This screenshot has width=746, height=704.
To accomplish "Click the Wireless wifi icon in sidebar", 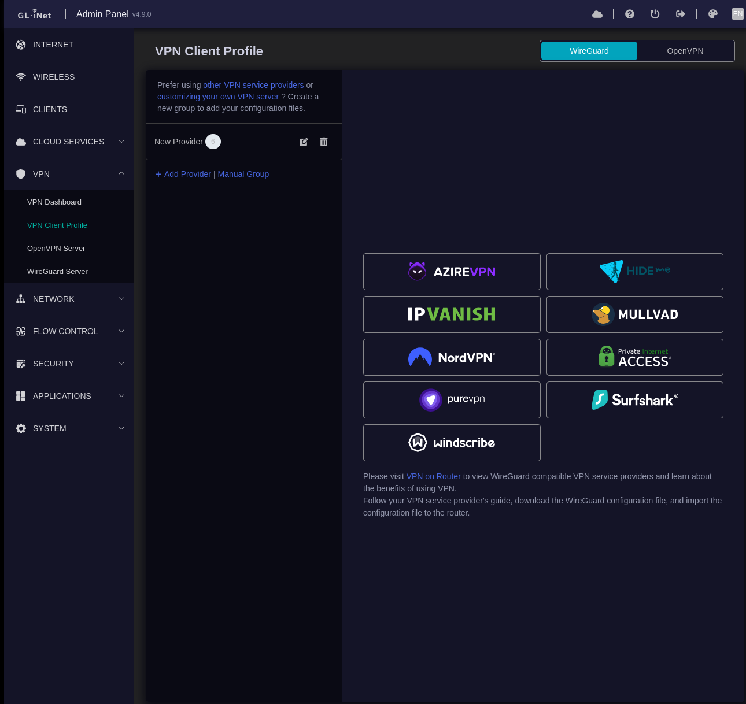I will pos(21,77).
